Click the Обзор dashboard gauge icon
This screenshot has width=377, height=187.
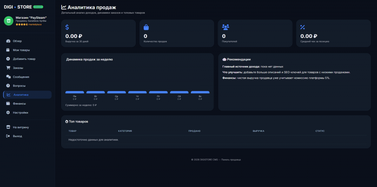[x=8, y=41]
